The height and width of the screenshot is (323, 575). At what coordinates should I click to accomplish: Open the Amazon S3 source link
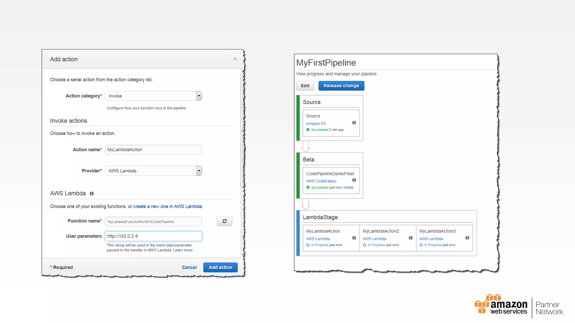316,124
